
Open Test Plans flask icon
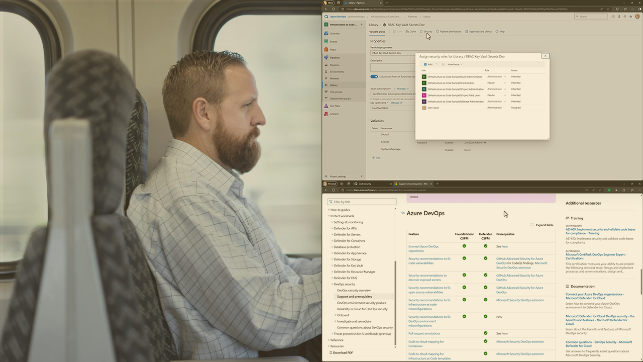coord(326,106)
